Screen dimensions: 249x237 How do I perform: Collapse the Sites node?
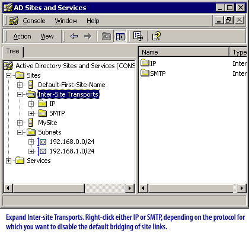[x=8, y=75]
